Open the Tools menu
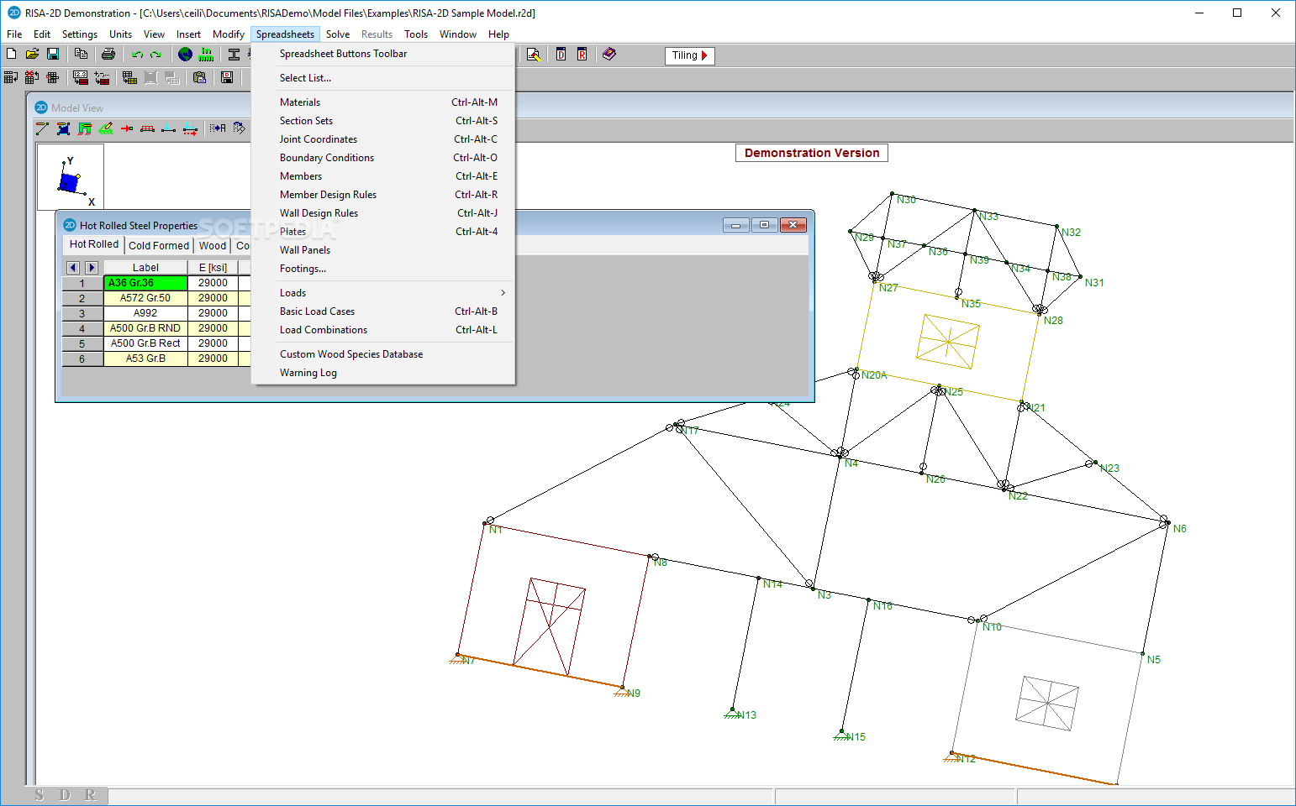1296x806 pixels. point(416,34)
